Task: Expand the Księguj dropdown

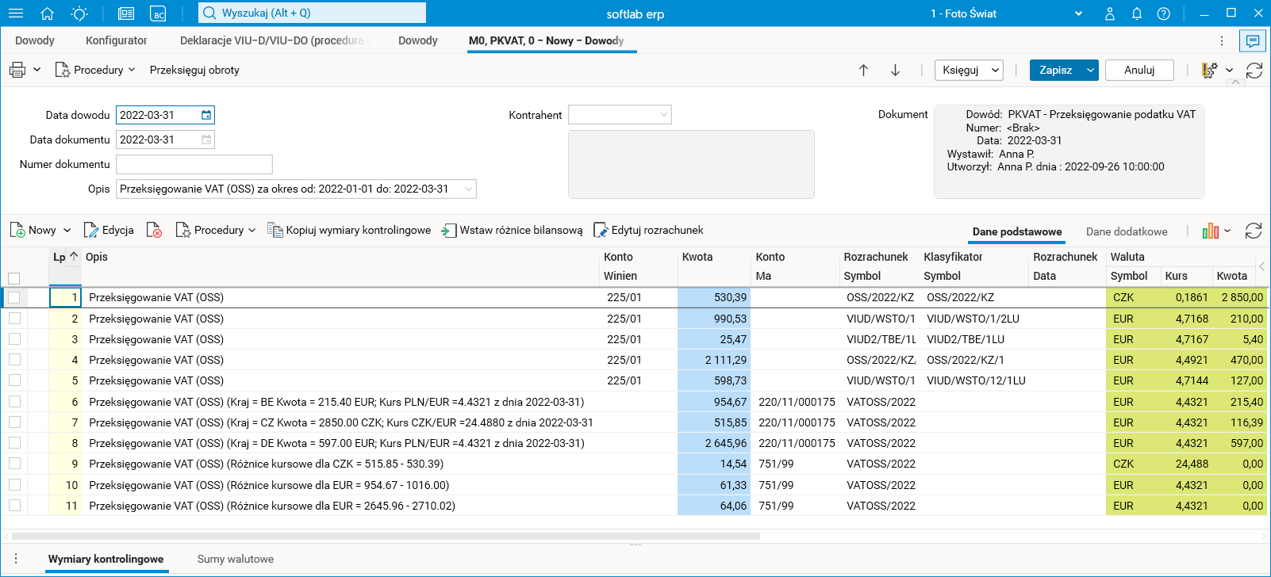Action: (995, 70)
